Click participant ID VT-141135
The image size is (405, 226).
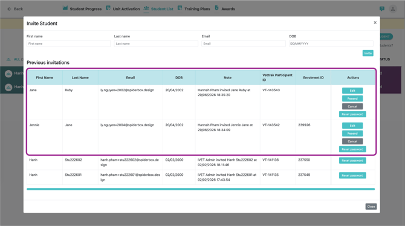pyautogui.click(x=270, y=175)
